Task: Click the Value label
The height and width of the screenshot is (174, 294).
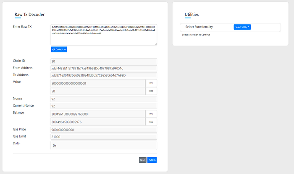Action: [x=17, y=82]
